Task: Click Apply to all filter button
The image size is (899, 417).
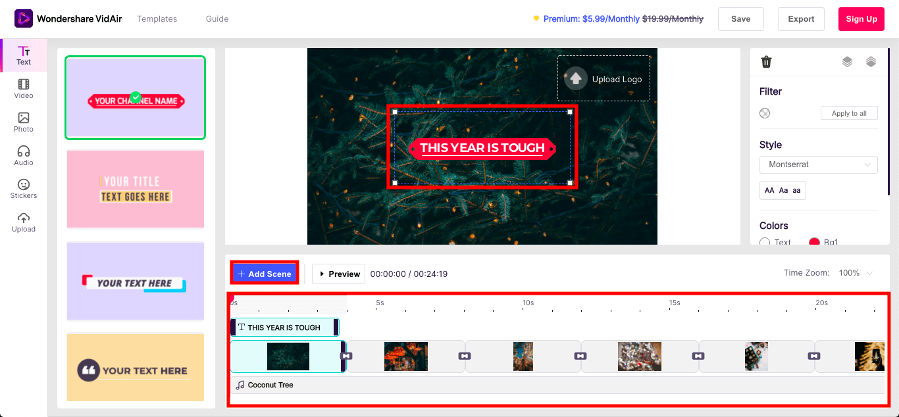Action: click(849, 113)
